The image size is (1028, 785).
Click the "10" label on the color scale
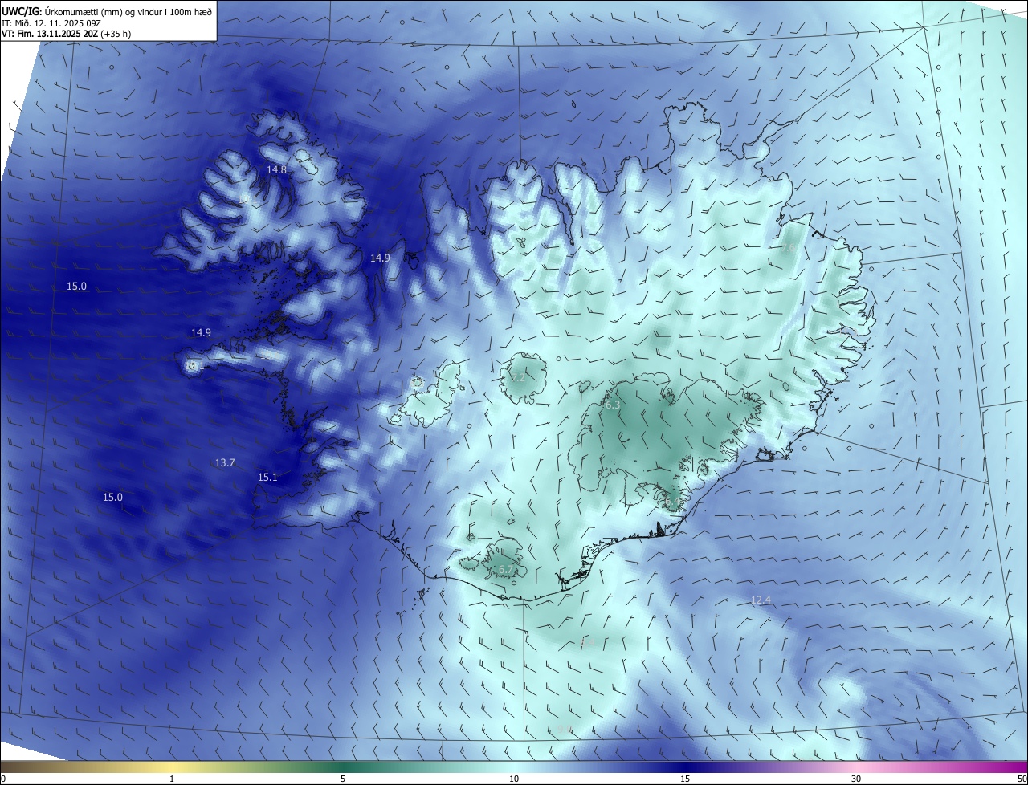(514, 779)
